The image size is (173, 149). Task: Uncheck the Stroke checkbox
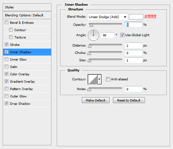(6, 45)
